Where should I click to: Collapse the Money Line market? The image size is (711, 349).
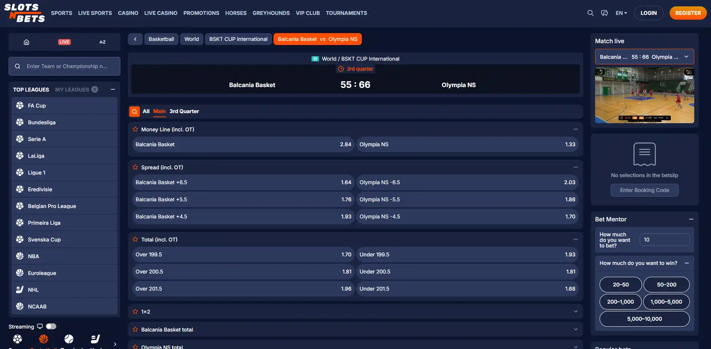coord(576,129)
